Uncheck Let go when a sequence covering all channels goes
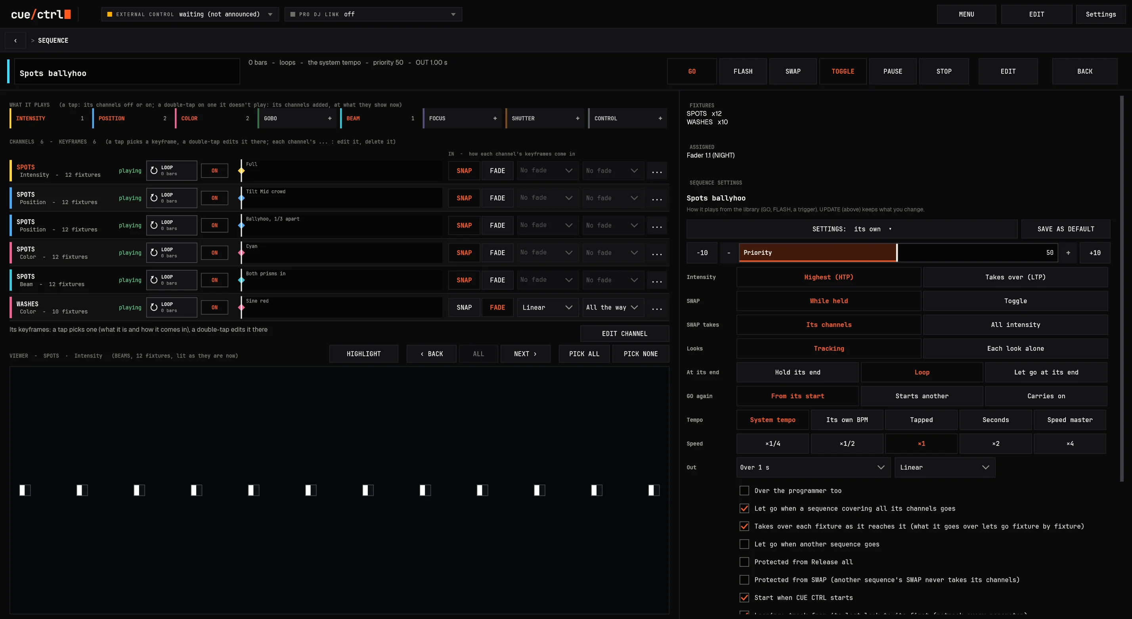Screen dimensions: 1132x619 coord(744,508)
